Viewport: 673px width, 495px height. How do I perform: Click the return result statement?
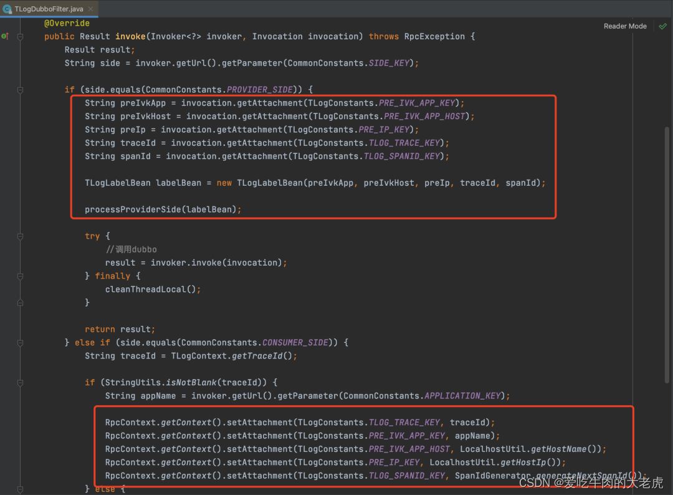120,329
